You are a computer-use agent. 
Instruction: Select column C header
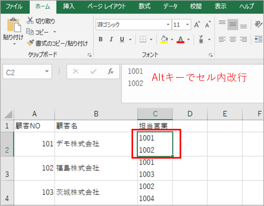click(x=155, y=114)
